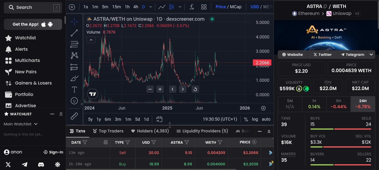
Task: Select the ruler measure tool
Action: (74, 116)
